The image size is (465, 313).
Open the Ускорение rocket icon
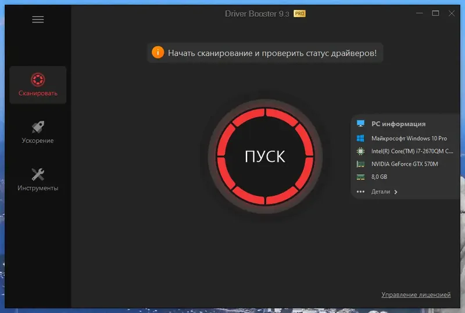click(38, 127)
